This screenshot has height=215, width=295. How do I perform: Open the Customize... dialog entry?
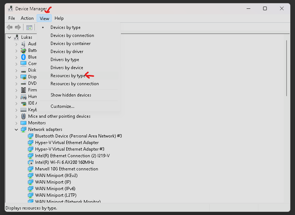[62, 106]
